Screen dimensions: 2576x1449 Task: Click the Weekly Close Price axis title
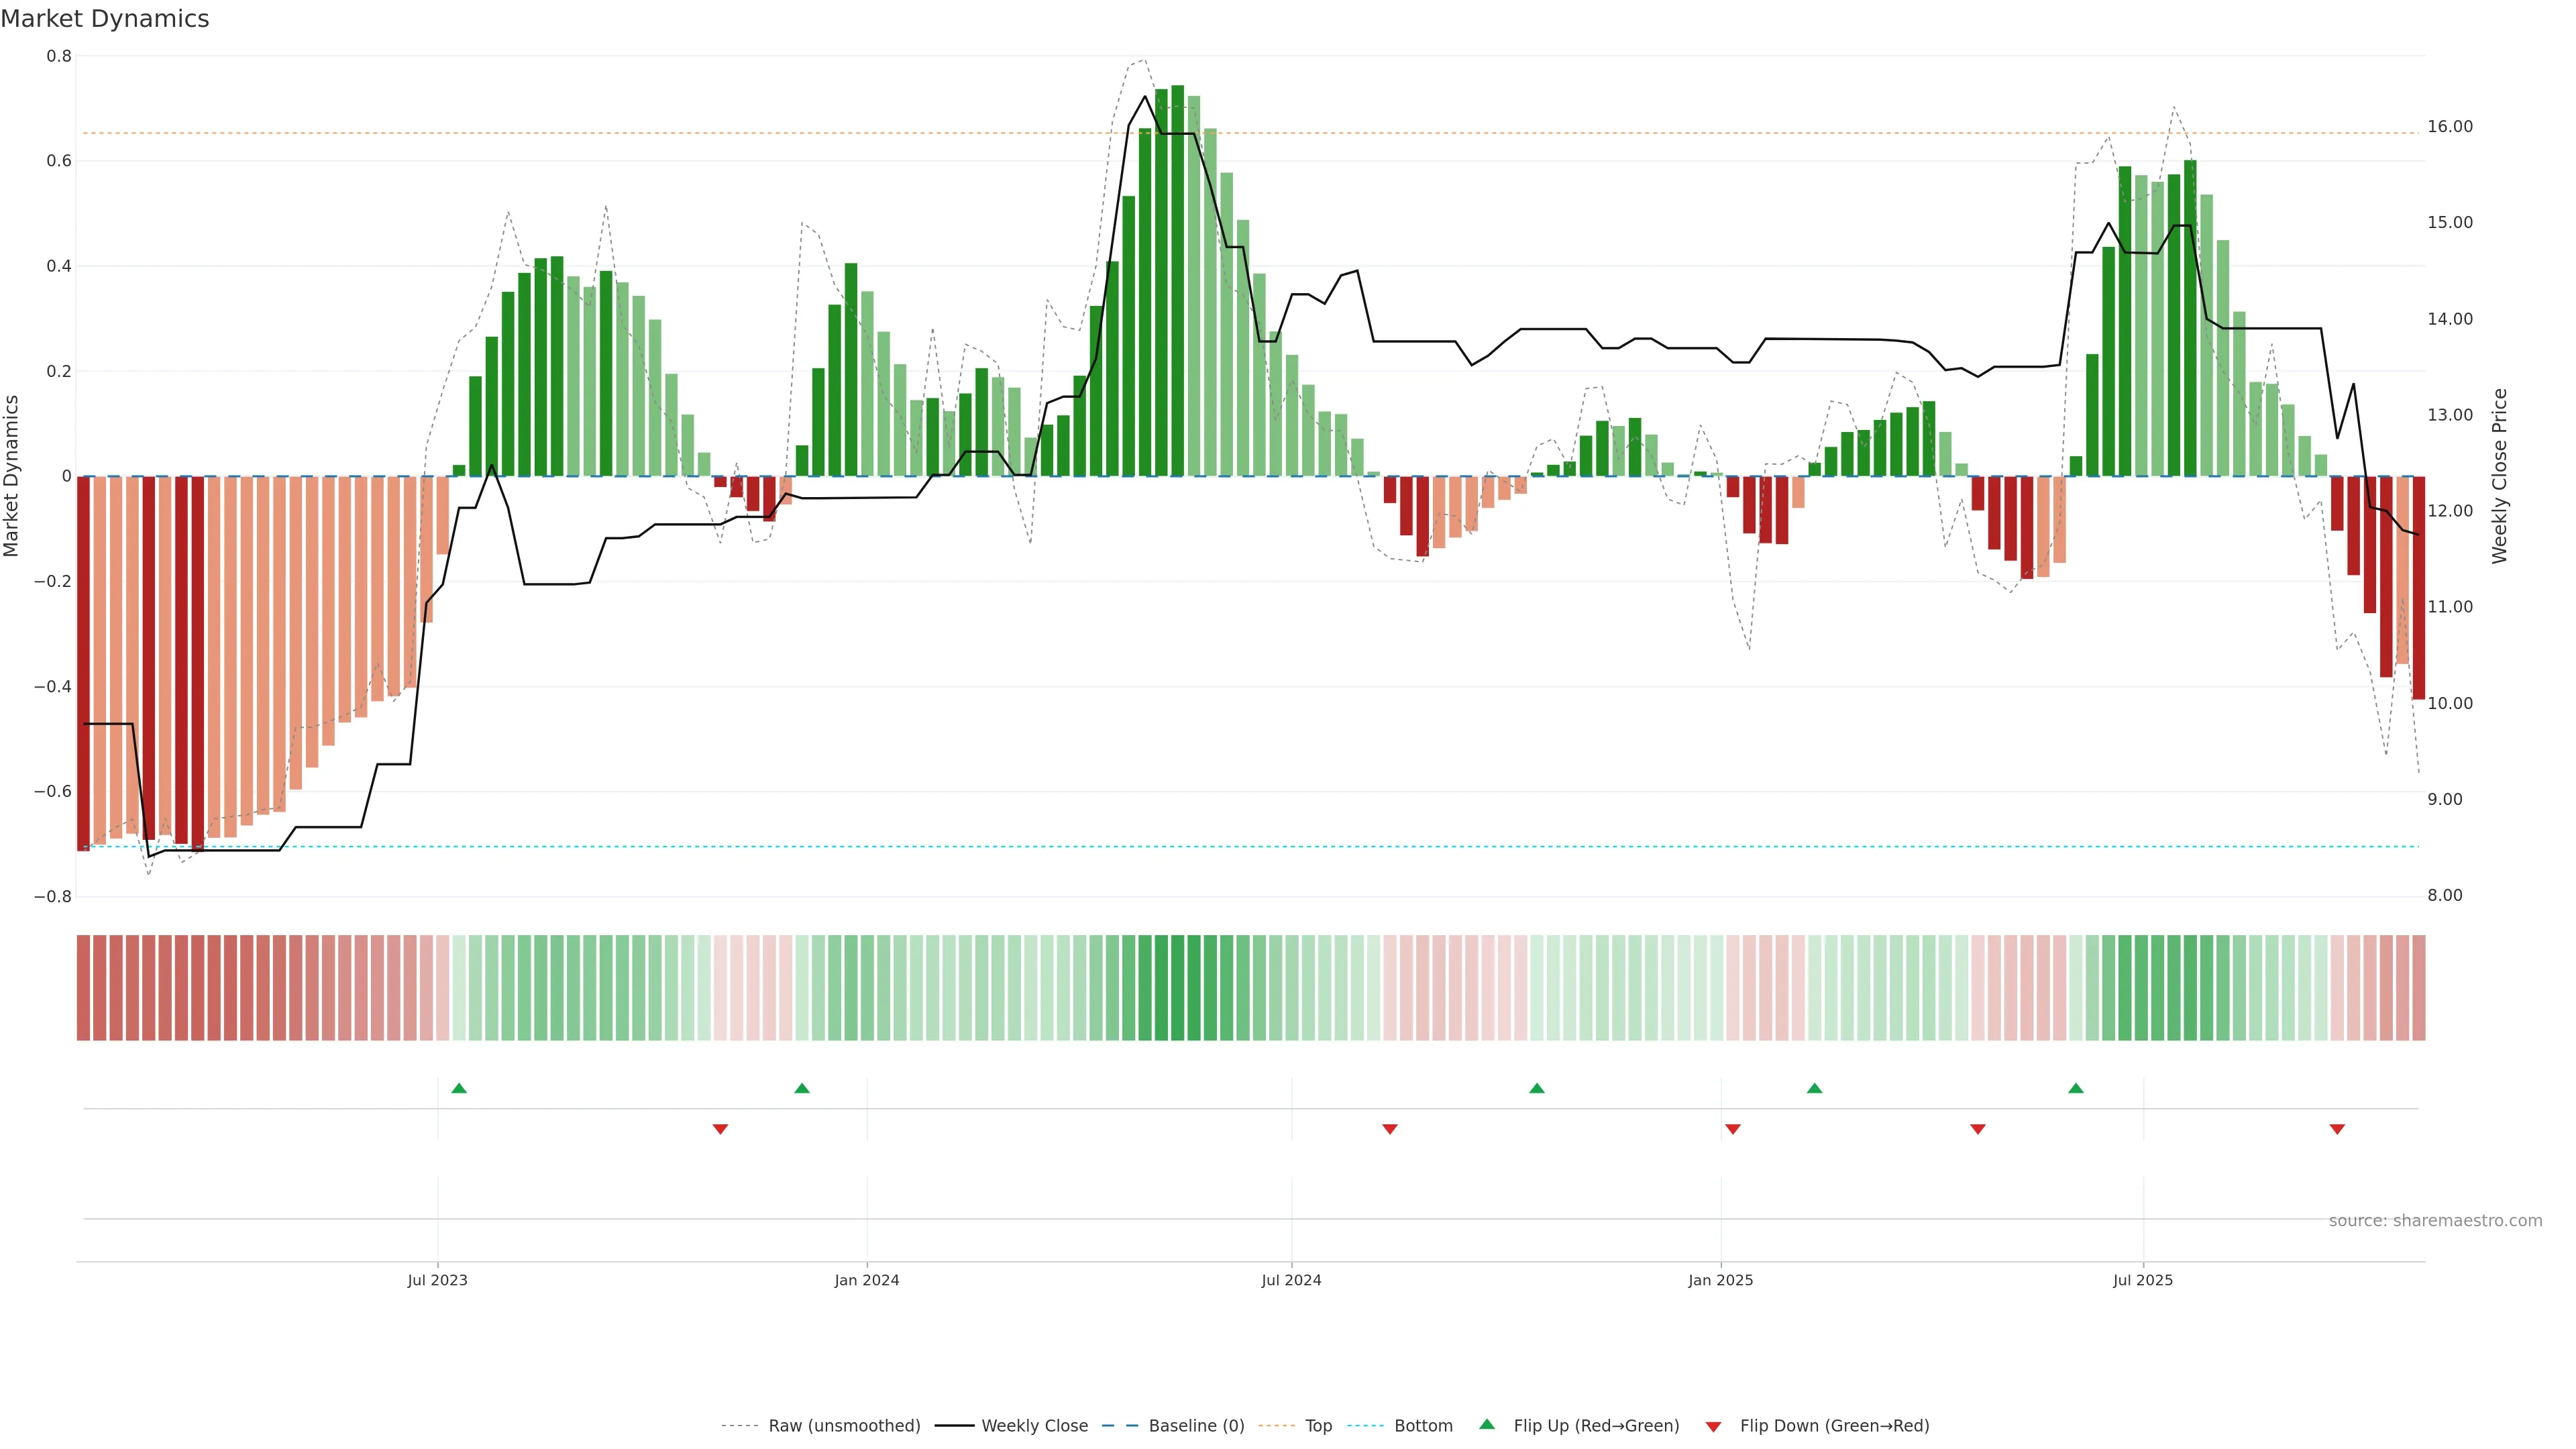click(2500, 476)
